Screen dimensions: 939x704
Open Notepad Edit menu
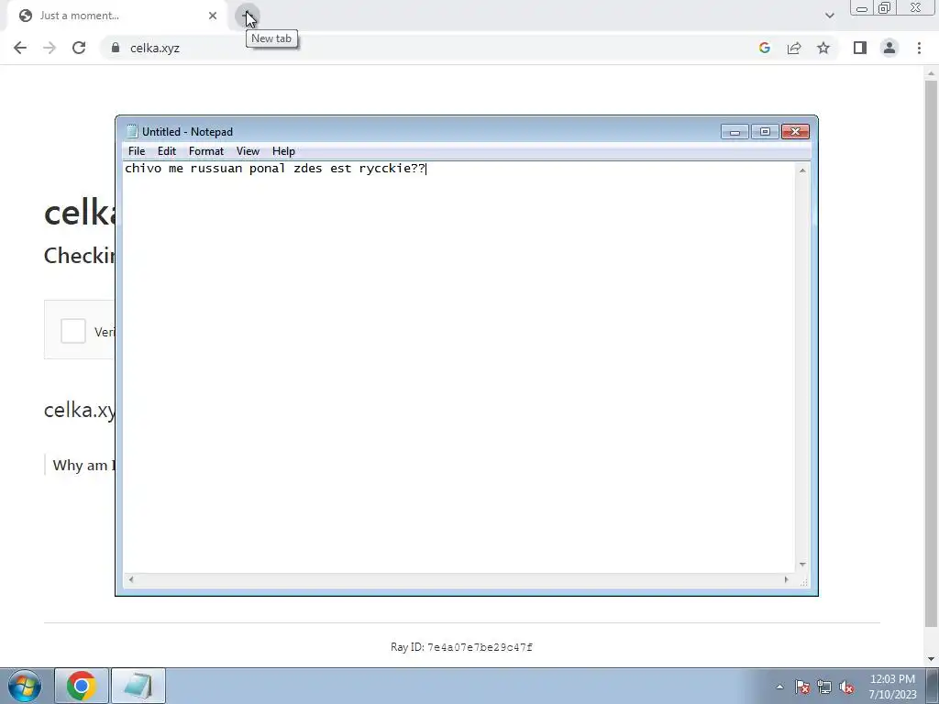pyautogui.click(x=167, y=151)
